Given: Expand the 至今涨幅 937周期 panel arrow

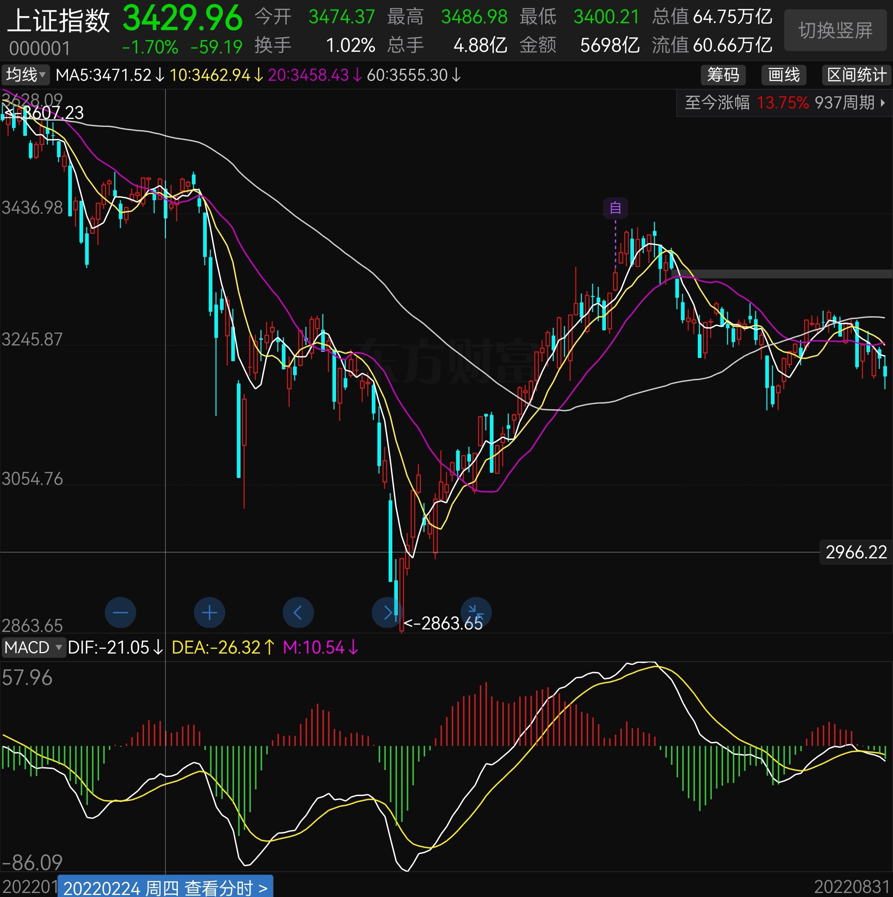Looking at the screenshot, I should (x=883, y=102).
